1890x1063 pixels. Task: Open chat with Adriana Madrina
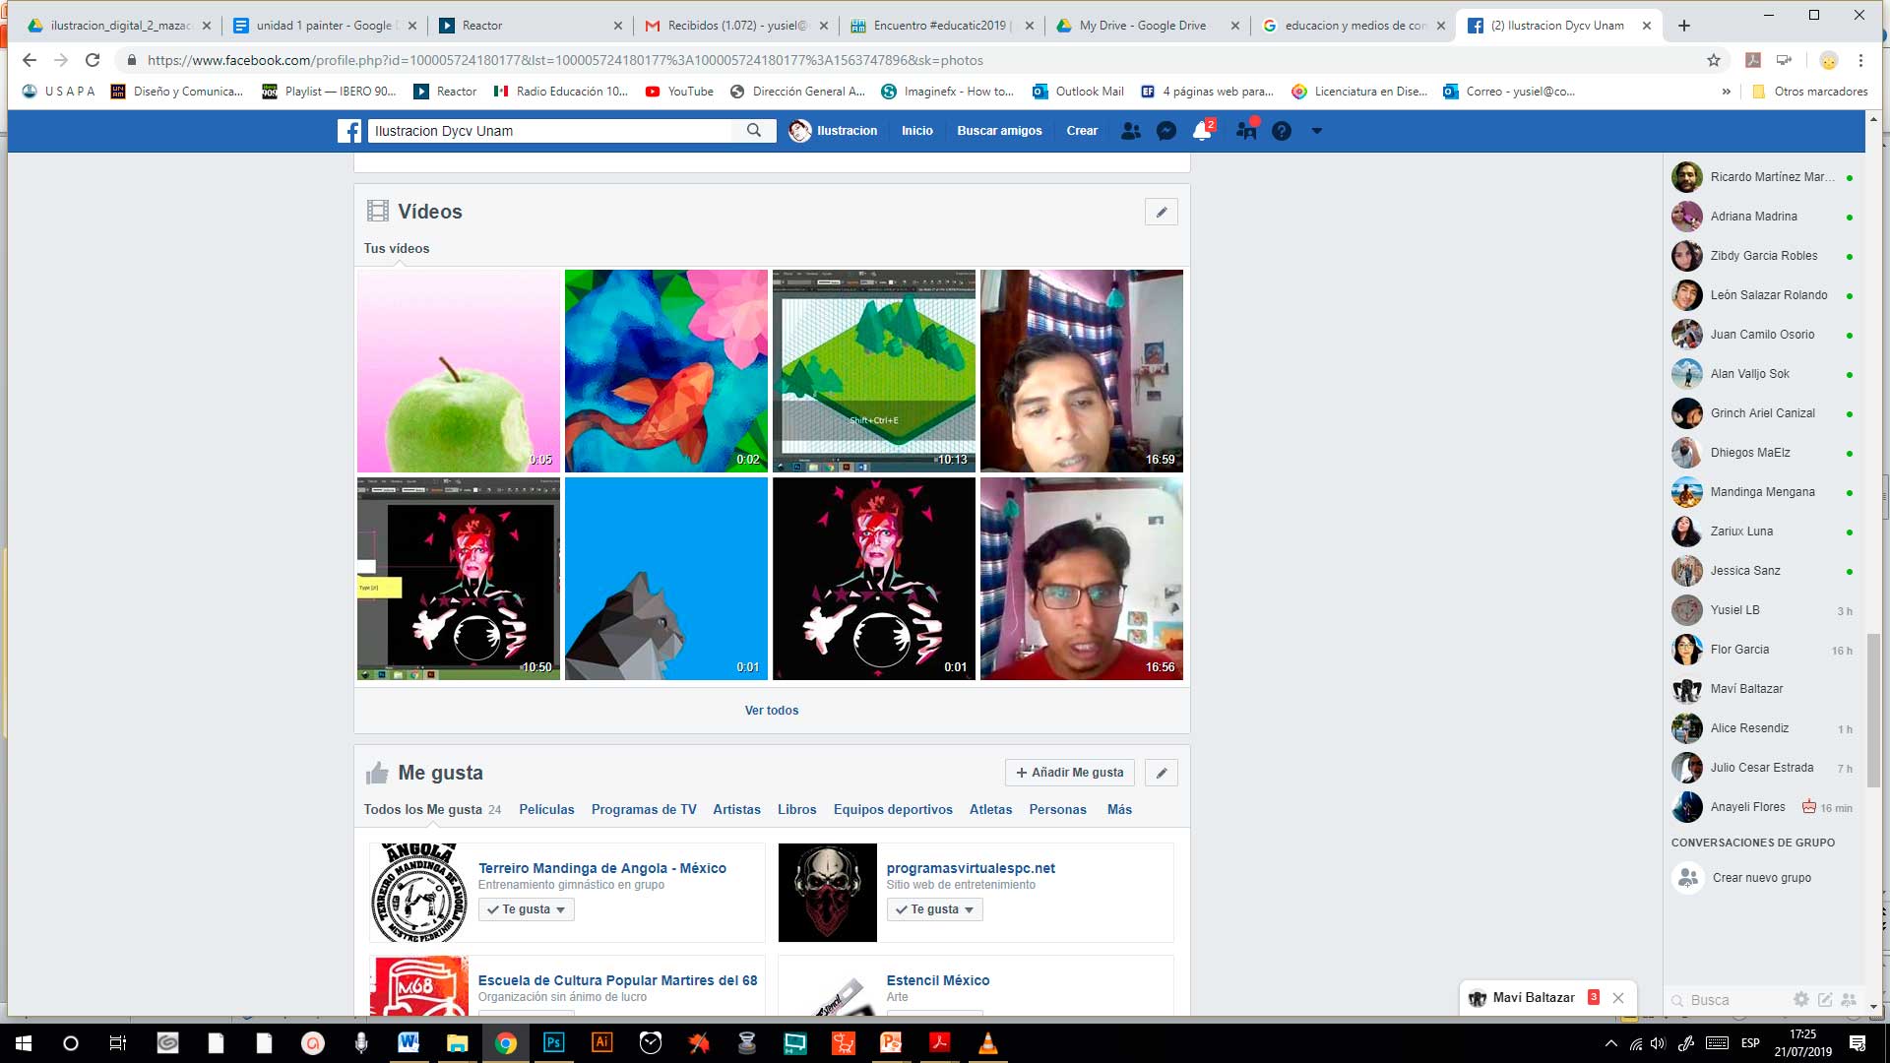click(1762, 217)
